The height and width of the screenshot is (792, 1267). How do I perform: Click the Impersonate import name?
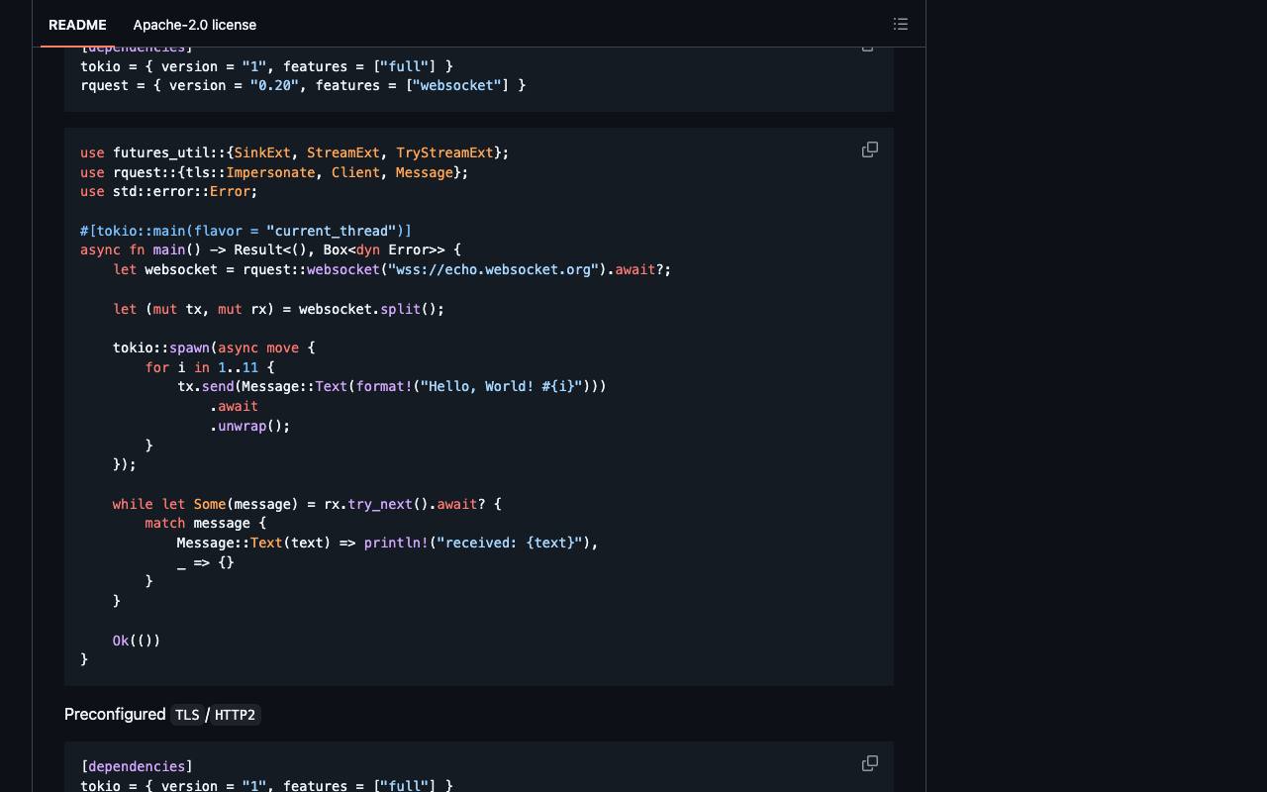point(270,172)
